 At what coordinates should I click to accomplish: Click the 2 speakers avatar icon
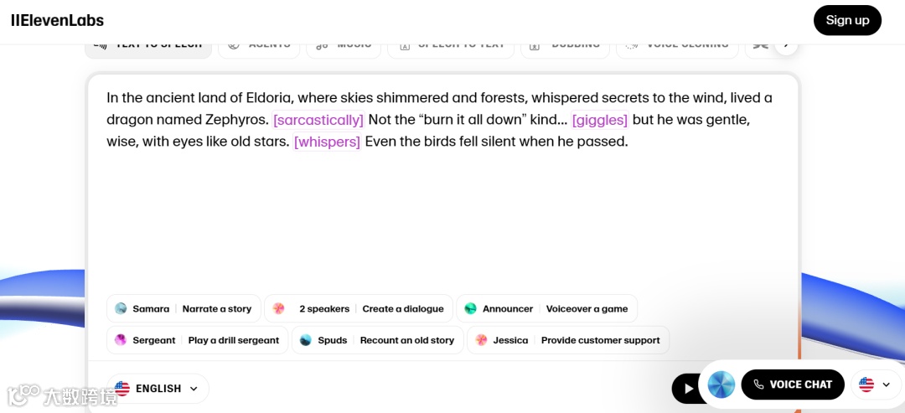pyautogui.click(x=279, y=308)
